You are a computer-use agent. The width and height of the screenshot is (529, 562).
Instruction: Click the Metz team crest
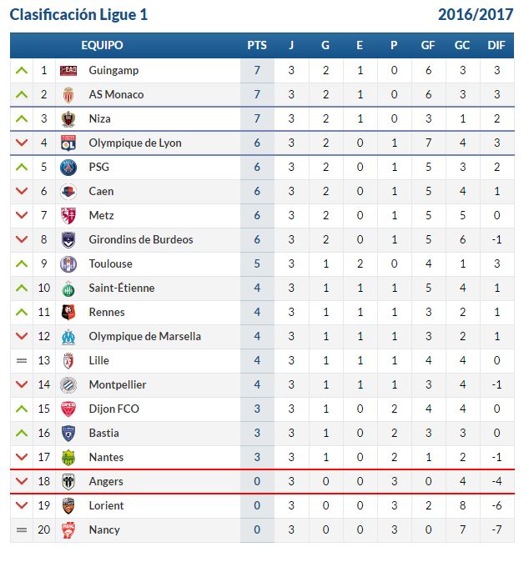coord(68,216)
